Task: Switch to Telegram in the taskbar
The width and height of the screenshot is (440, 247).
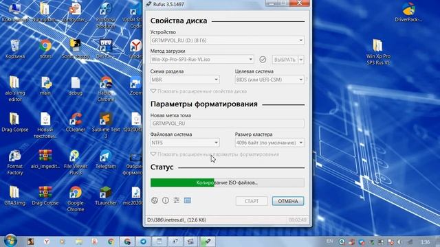Action: [143, 242]
